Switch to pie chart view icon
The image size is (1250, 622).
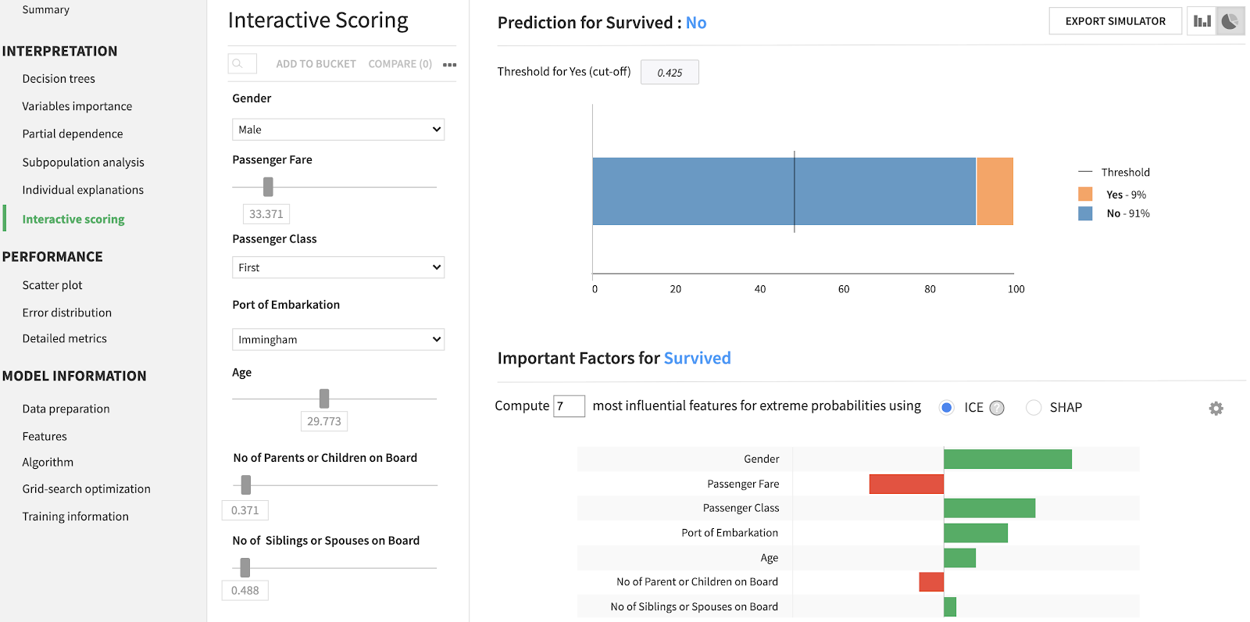[1230, 21]
